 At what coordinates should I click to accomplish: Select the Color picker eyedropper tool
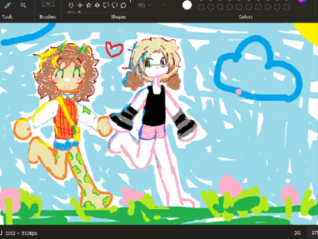(7, 5)
